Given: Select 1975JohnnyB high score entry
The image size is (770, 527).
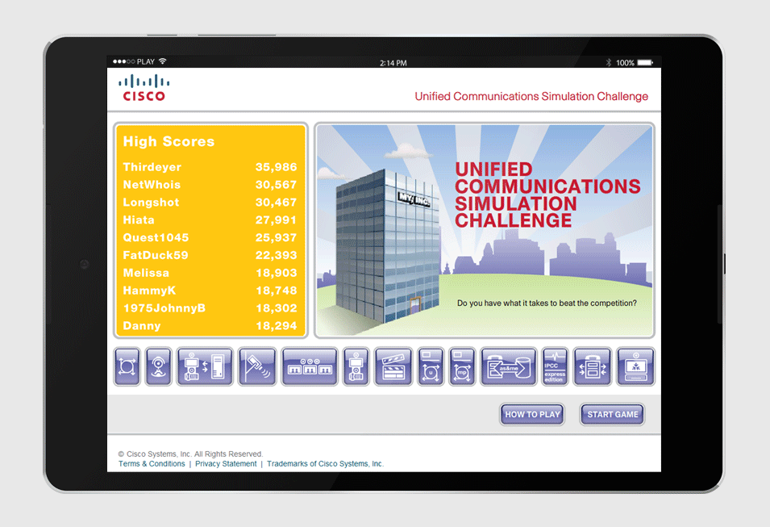Looking at the screenshot, I should [x=210, y=308].
